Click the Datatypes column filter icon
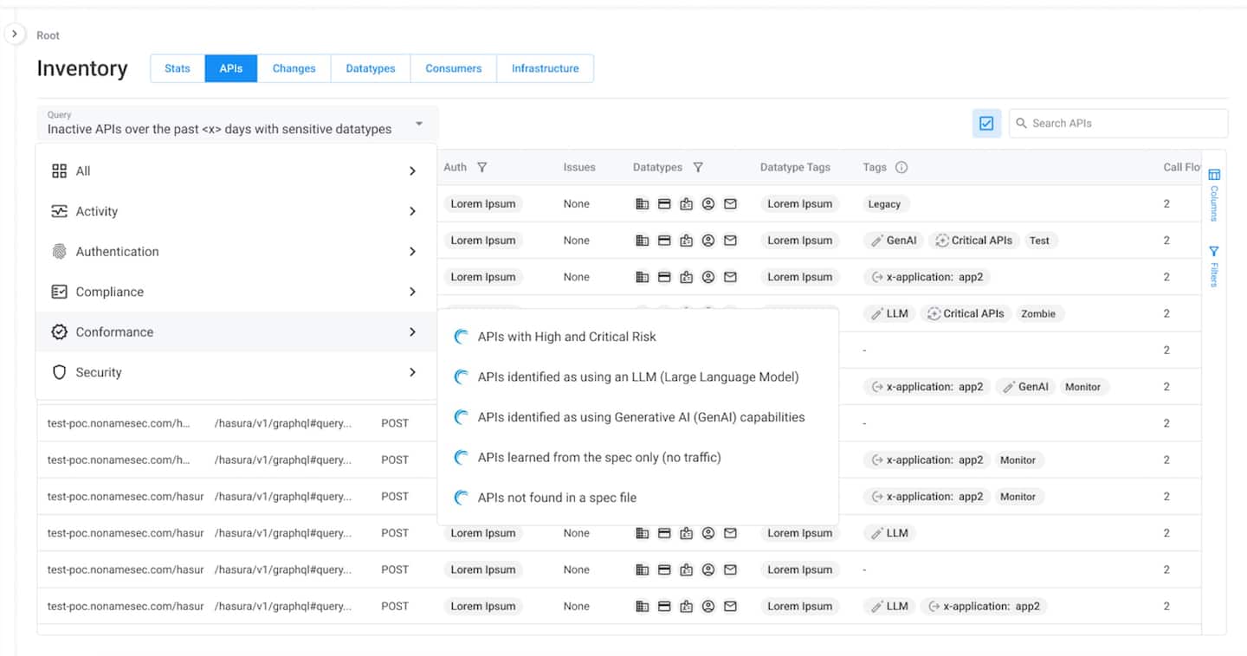This screenshot has width=1247, height=656. point(698,167)
